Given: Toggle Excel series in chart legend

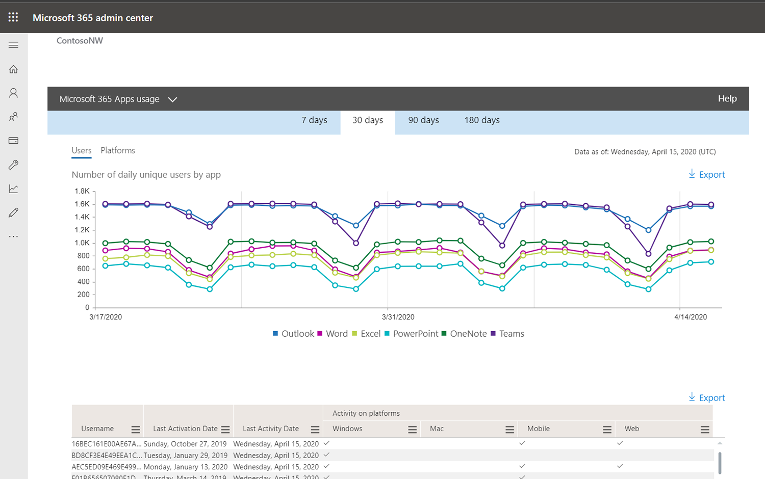Looking at the screenshot, I should pyautogui.click(x=366, y=334).
